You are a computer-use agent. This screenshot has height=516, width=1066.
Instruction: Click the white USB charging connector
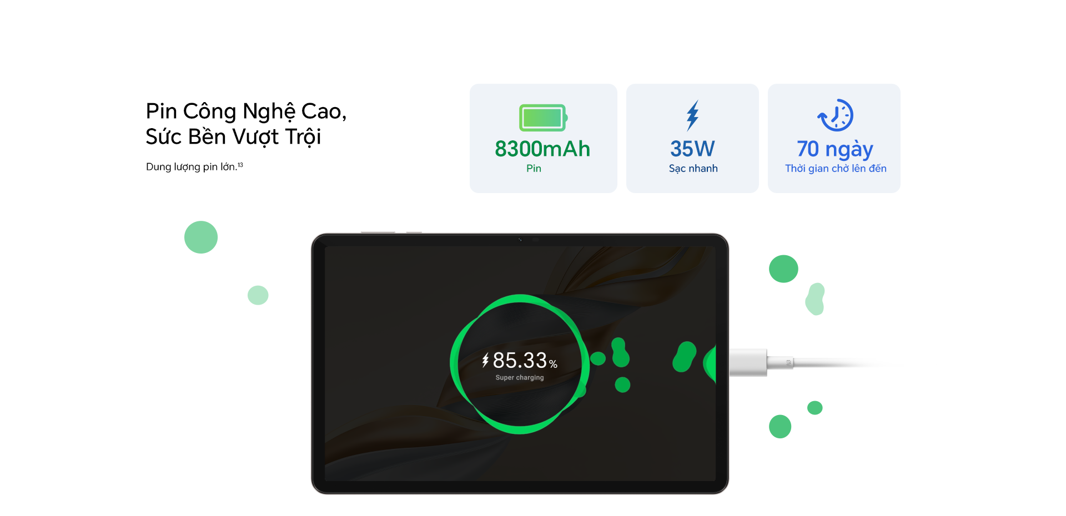pyautogui.click(x=761, y=363)
